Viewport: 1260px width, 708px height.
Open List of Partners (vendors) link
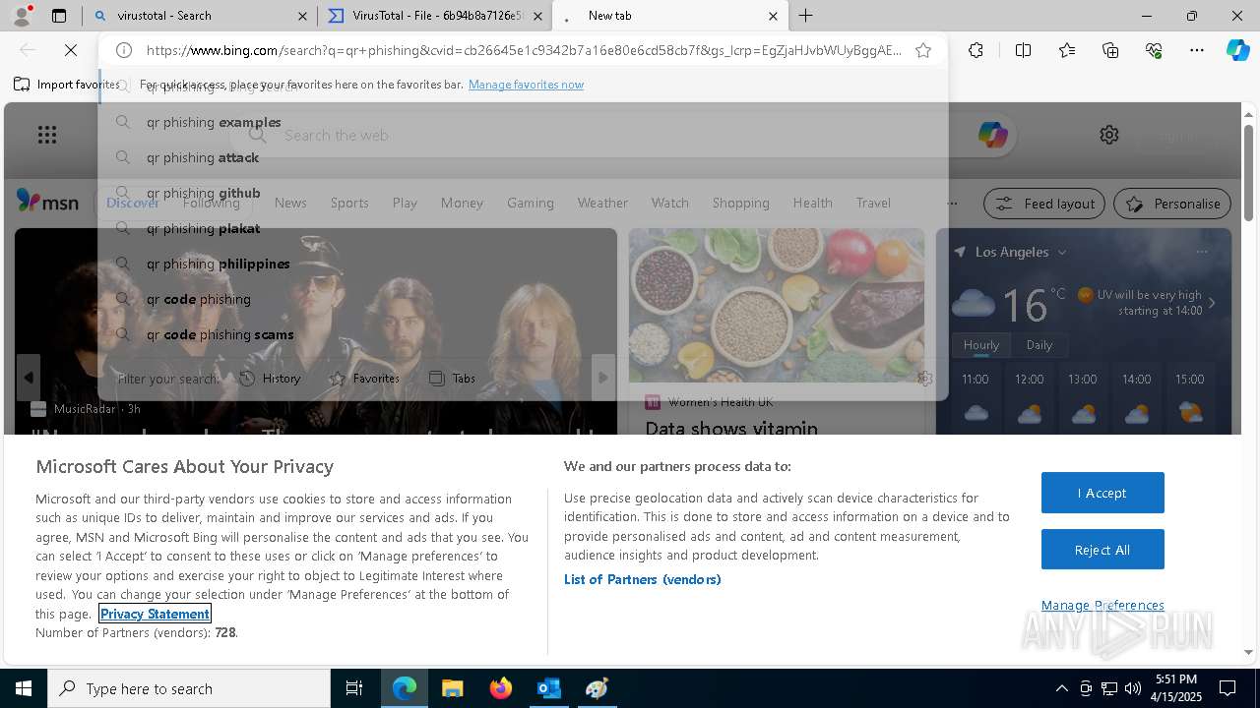(x=643, y=579)
